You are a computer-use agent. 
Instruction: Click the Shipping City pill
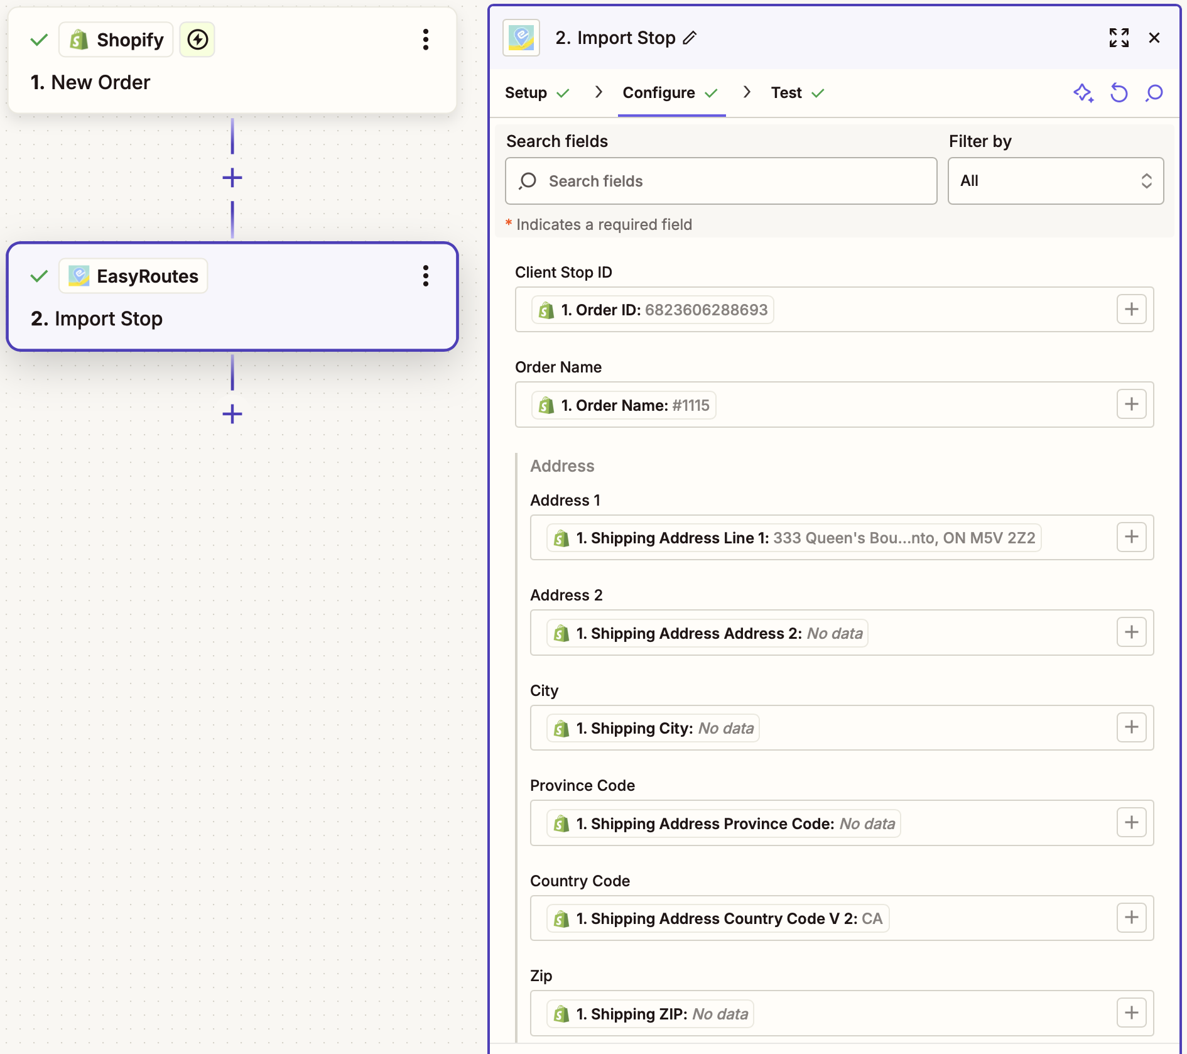[x=653, y=728]
